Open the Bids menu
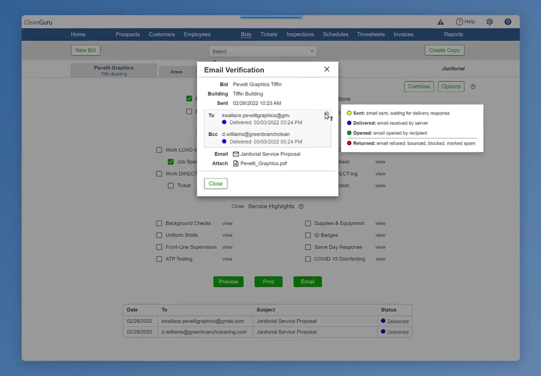Viewport: 541px width, 376px height. pyautogui.click(x=246, y=34)
